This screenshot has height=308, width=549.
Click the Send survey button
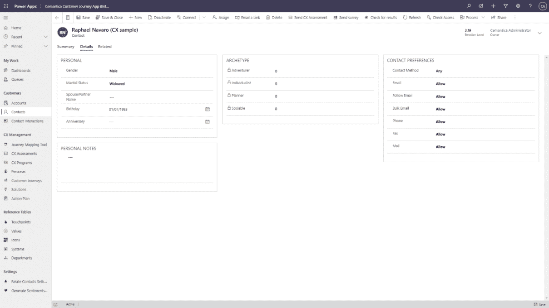coord(346,18)
